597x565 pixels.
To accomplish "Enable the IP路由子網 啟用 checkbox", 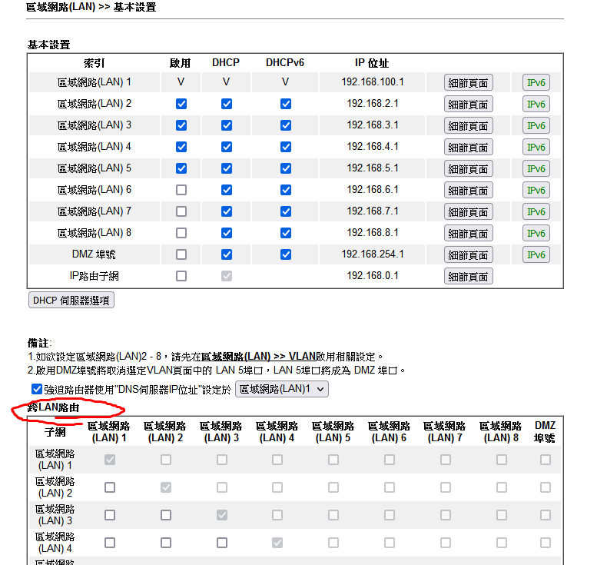I will click(x=181, y=276).
